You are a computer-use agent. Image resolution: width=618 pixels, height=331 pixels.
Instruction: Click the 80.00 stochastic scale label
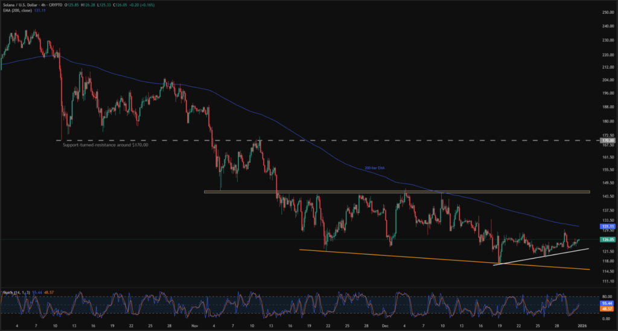click(607, 297)
